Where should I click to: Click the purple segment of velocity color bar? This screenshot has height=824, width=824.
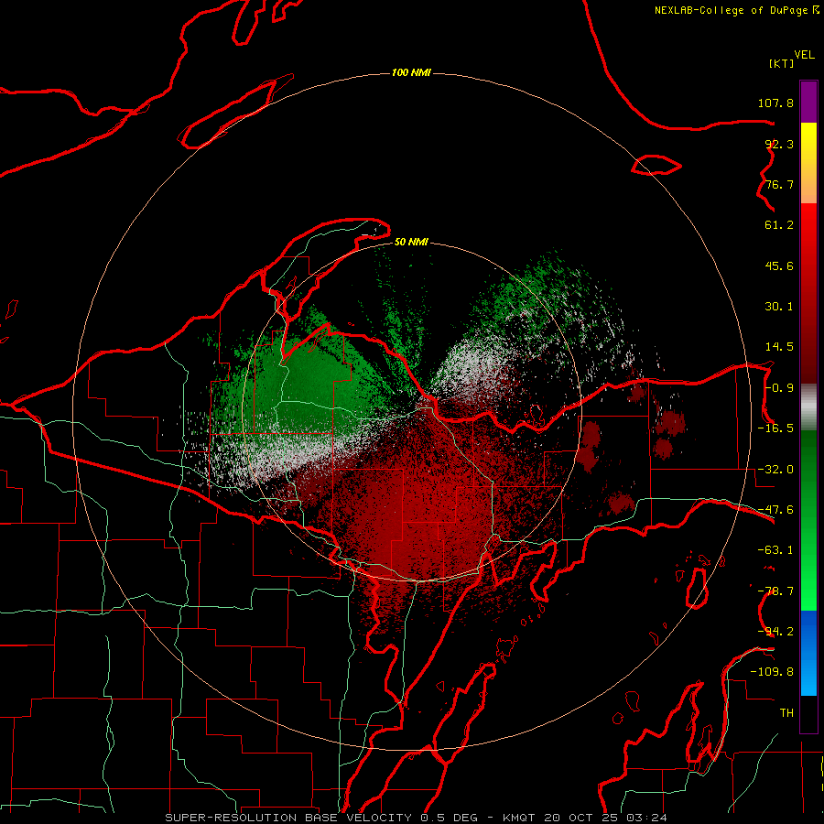tap(808, 102)
